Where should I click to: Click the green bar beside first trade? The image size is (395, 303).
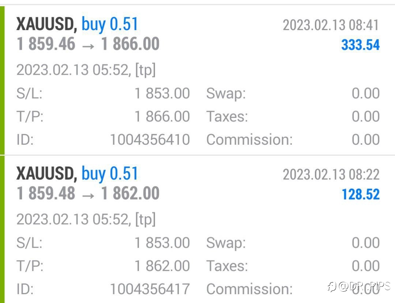2,80
